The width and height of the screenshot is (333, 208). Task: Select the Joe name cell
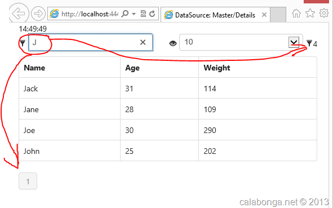[69, 130]
